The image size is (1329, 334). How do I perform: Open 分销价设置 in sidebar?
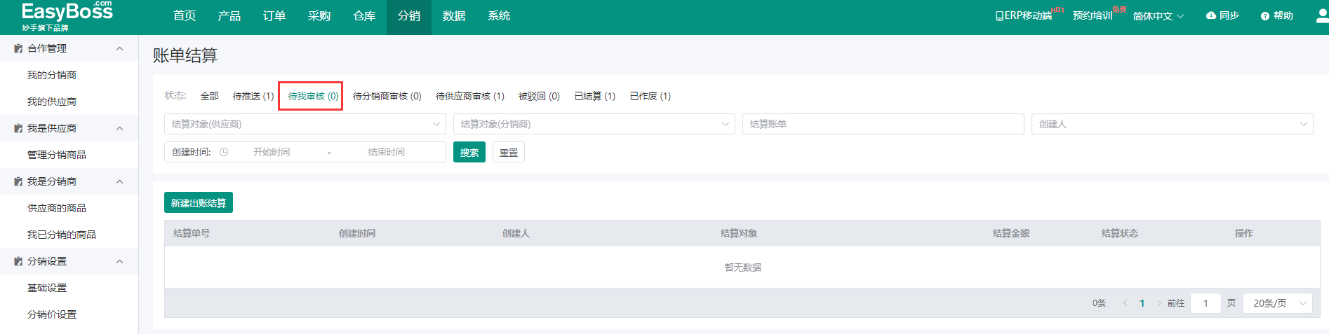click(52, 314)
